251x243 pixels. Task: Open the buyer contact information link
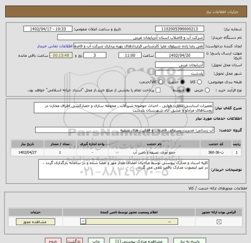pos(55,46)
